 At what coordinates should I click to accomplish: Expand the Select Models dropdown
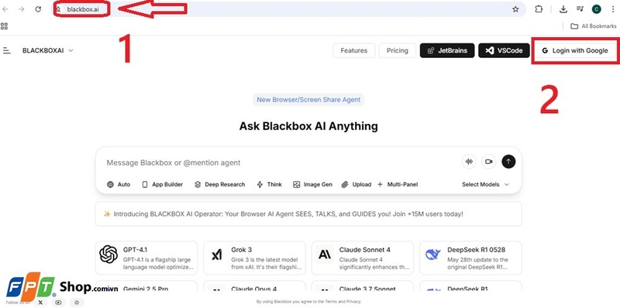(486, 184)
